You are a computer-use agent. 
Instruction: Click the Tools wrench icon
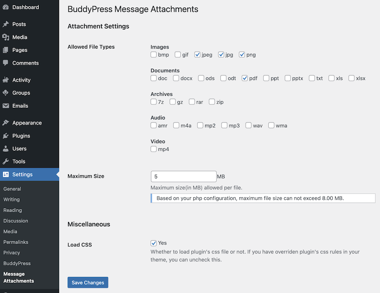[x=6, y=162]
